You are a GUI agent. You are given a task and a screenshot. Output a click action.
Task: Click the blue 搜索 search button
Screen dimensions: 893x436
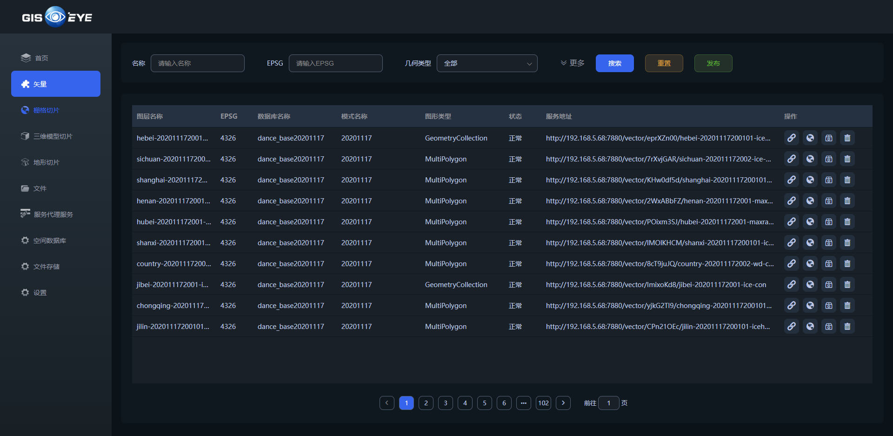614,63
